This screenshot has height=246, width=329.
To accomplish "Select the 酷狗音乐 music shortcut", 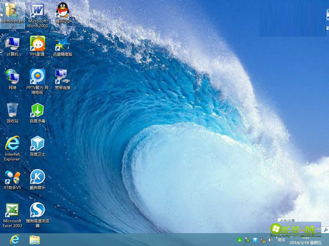I will (38, 177).
